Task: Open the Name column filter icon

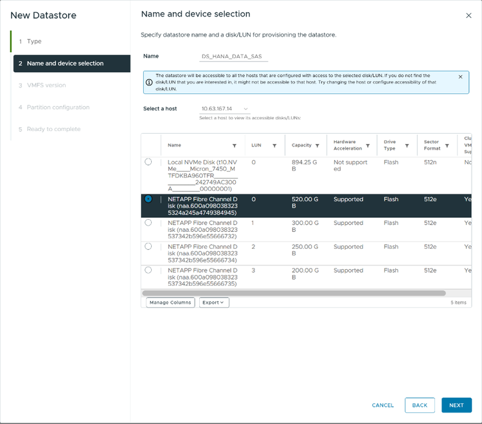Action: [234, 146]
